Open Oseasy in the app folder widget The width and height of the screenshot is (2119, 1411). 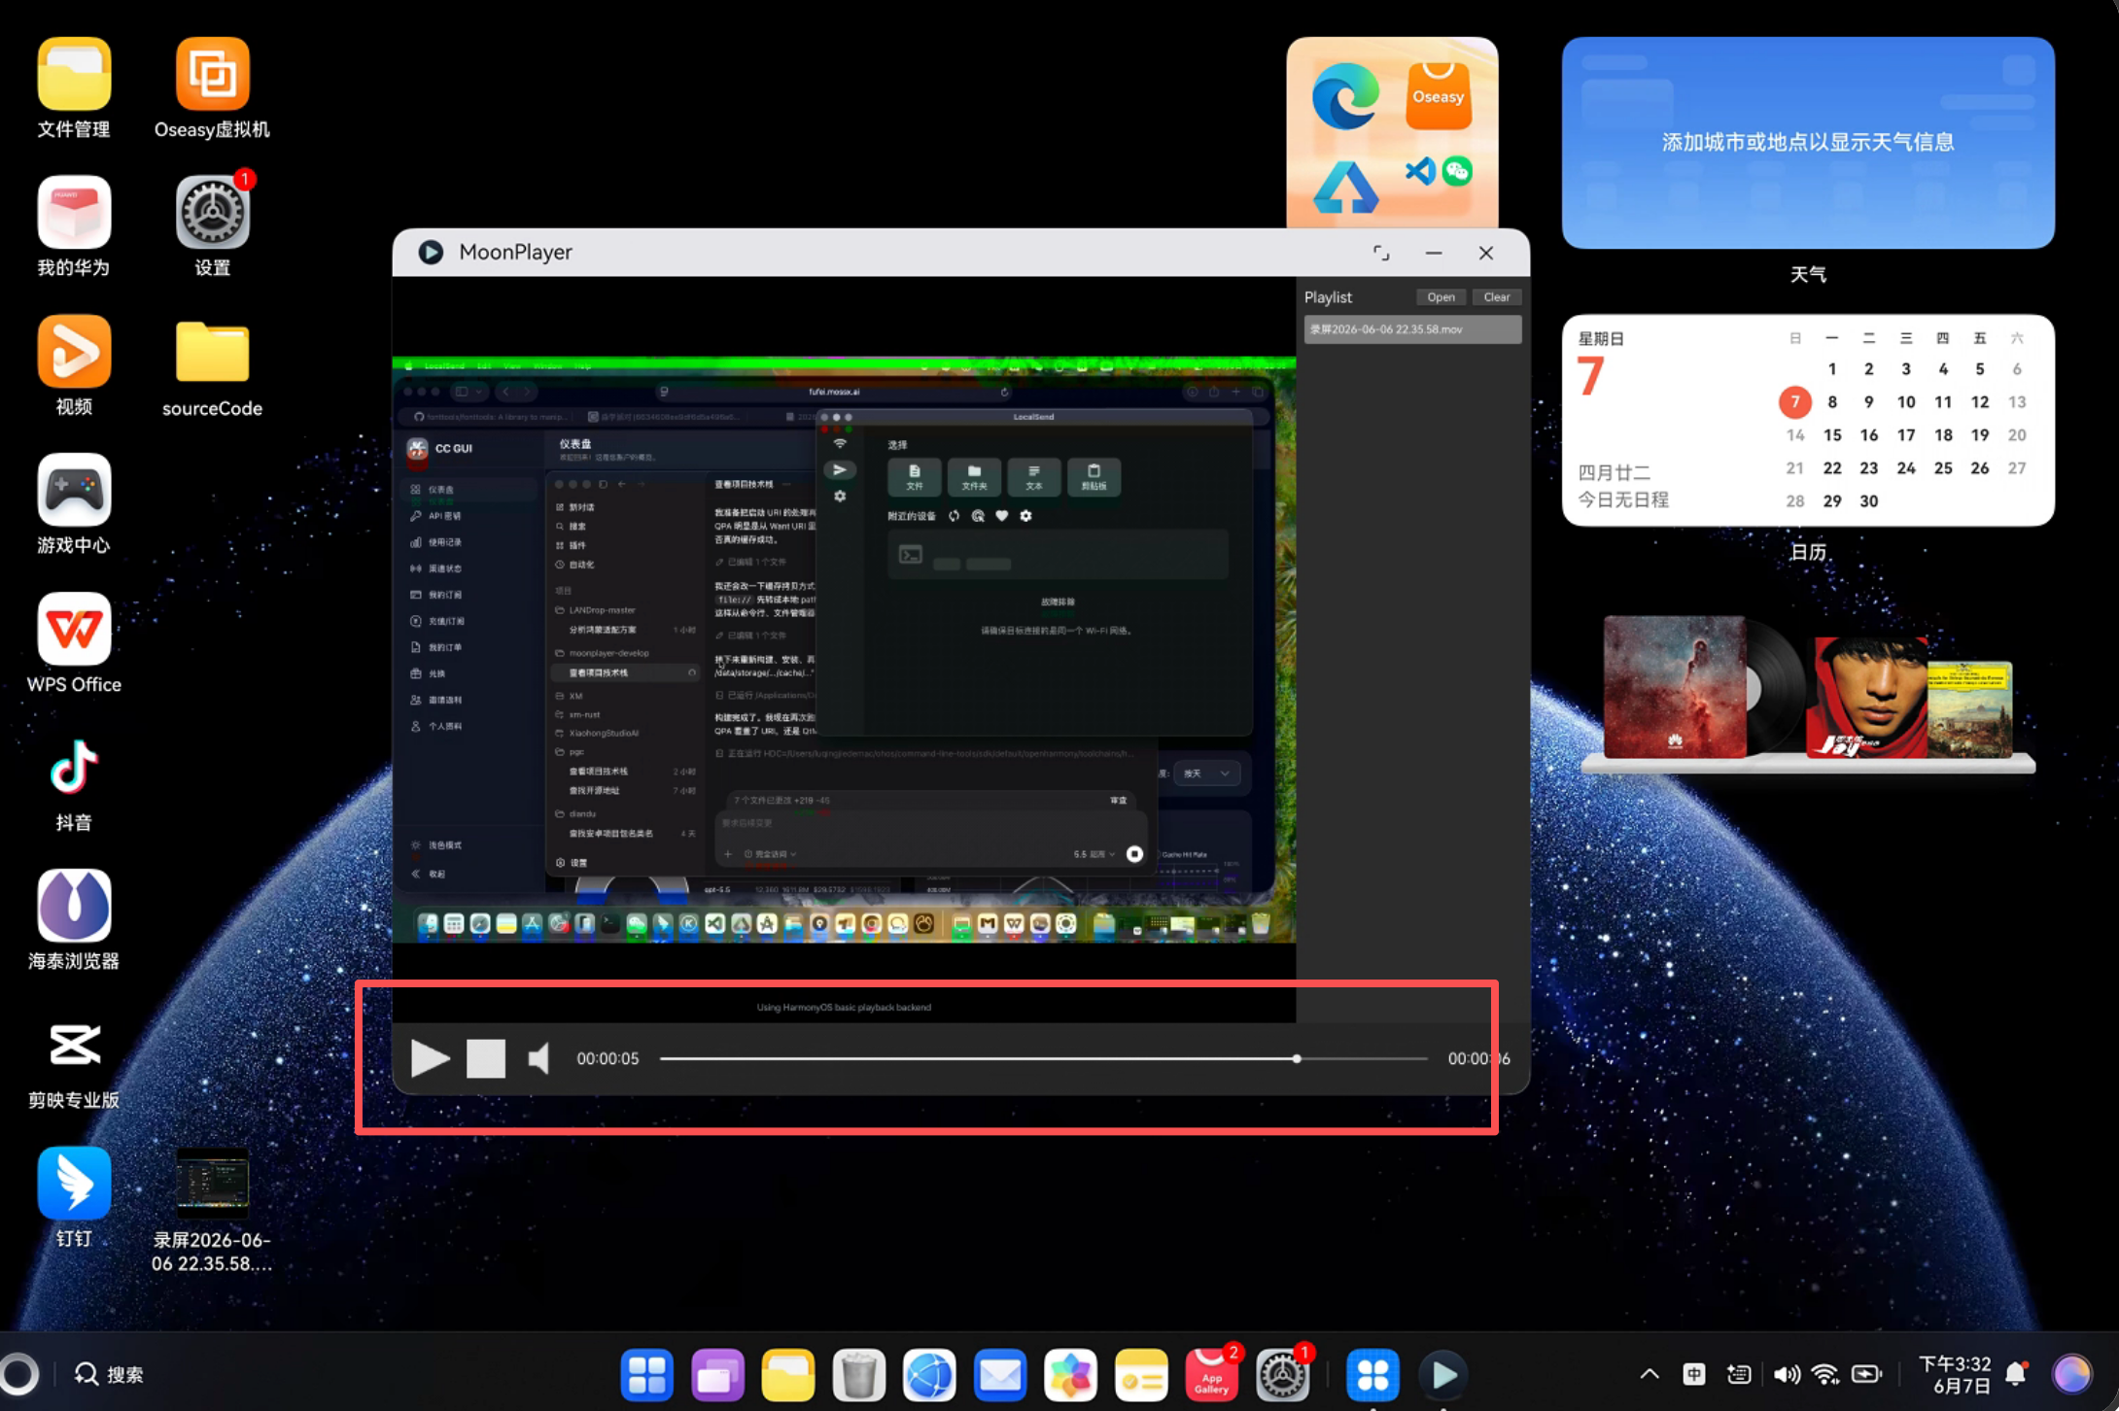click(1439, 96)
